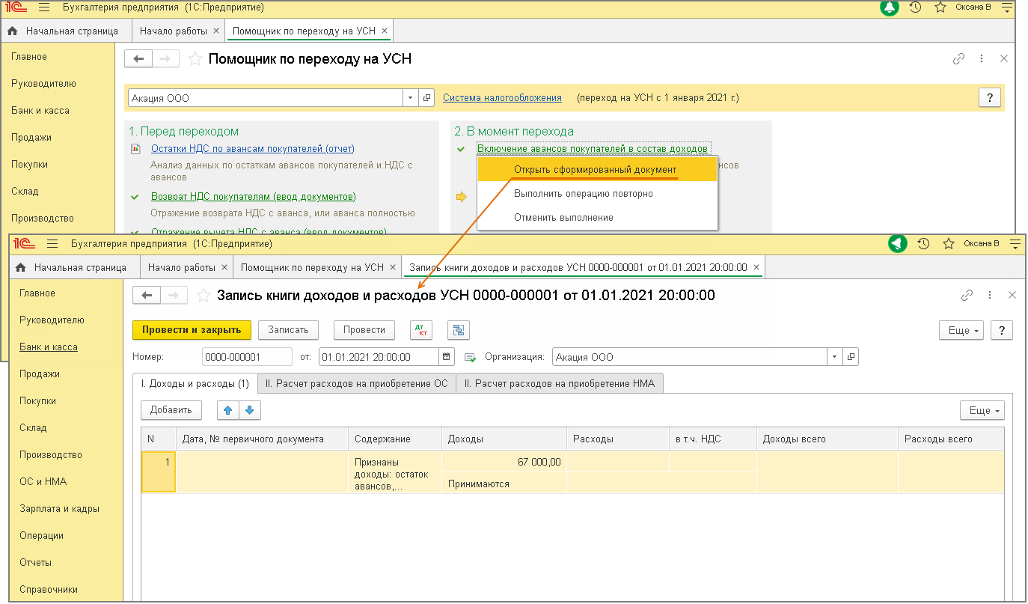Open Банк и касса section in the lower sidebar
The height and width of the screenshot is (604, 1028).
[49, 347]
